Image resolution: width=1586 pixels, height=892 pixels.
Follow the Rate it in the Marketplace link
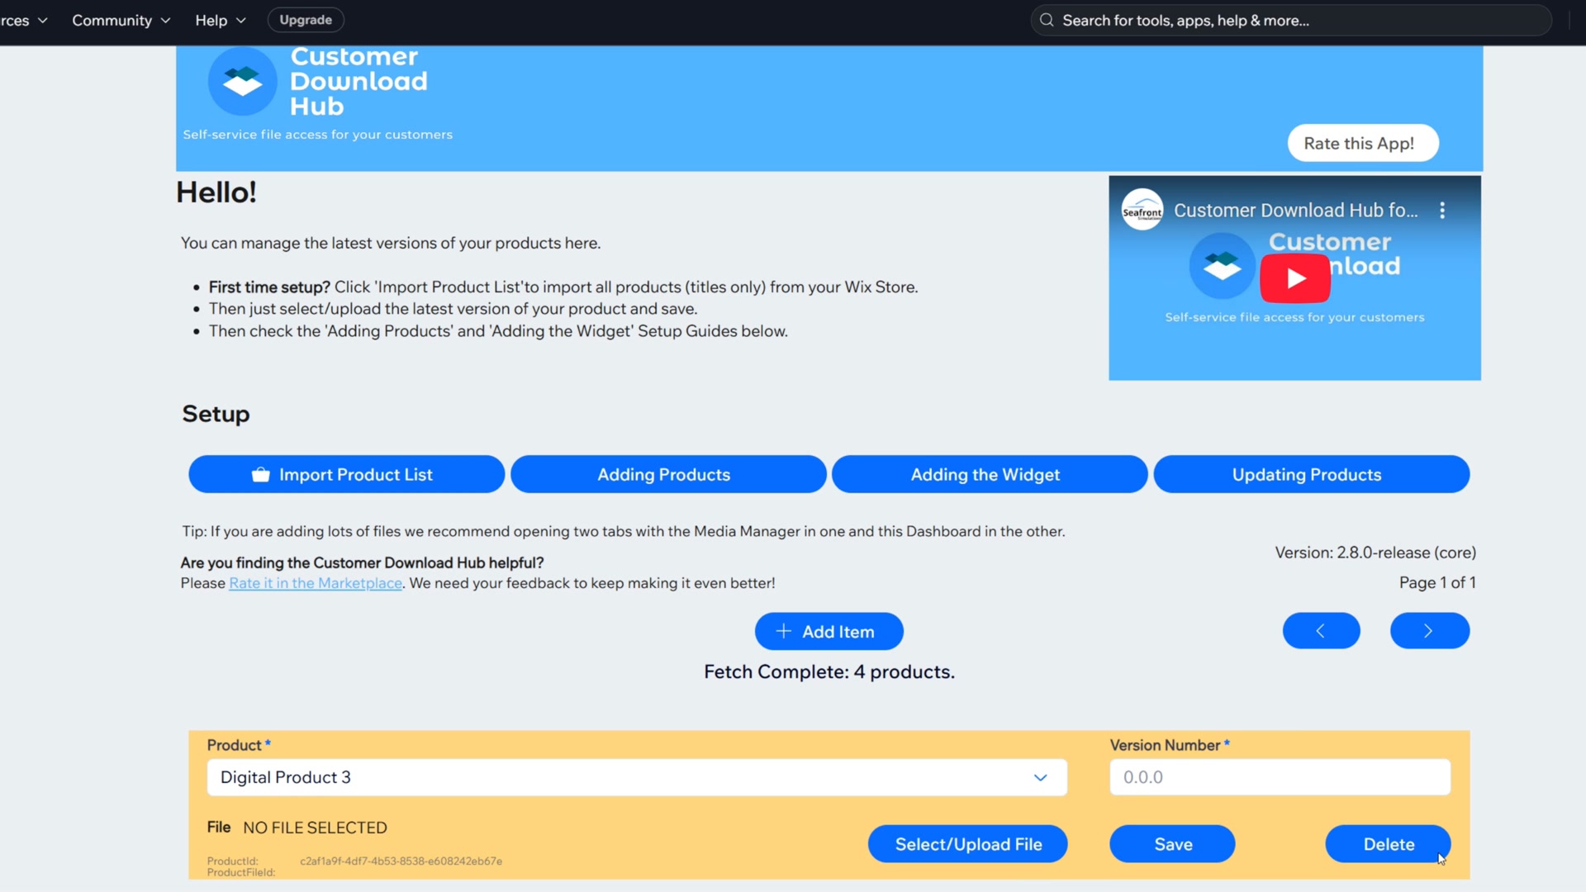point(316,583)
